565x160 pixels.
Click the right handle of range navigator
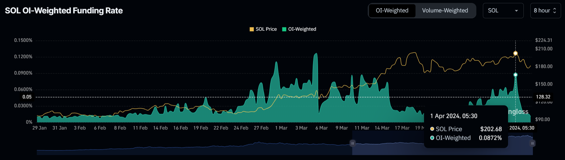533,143
